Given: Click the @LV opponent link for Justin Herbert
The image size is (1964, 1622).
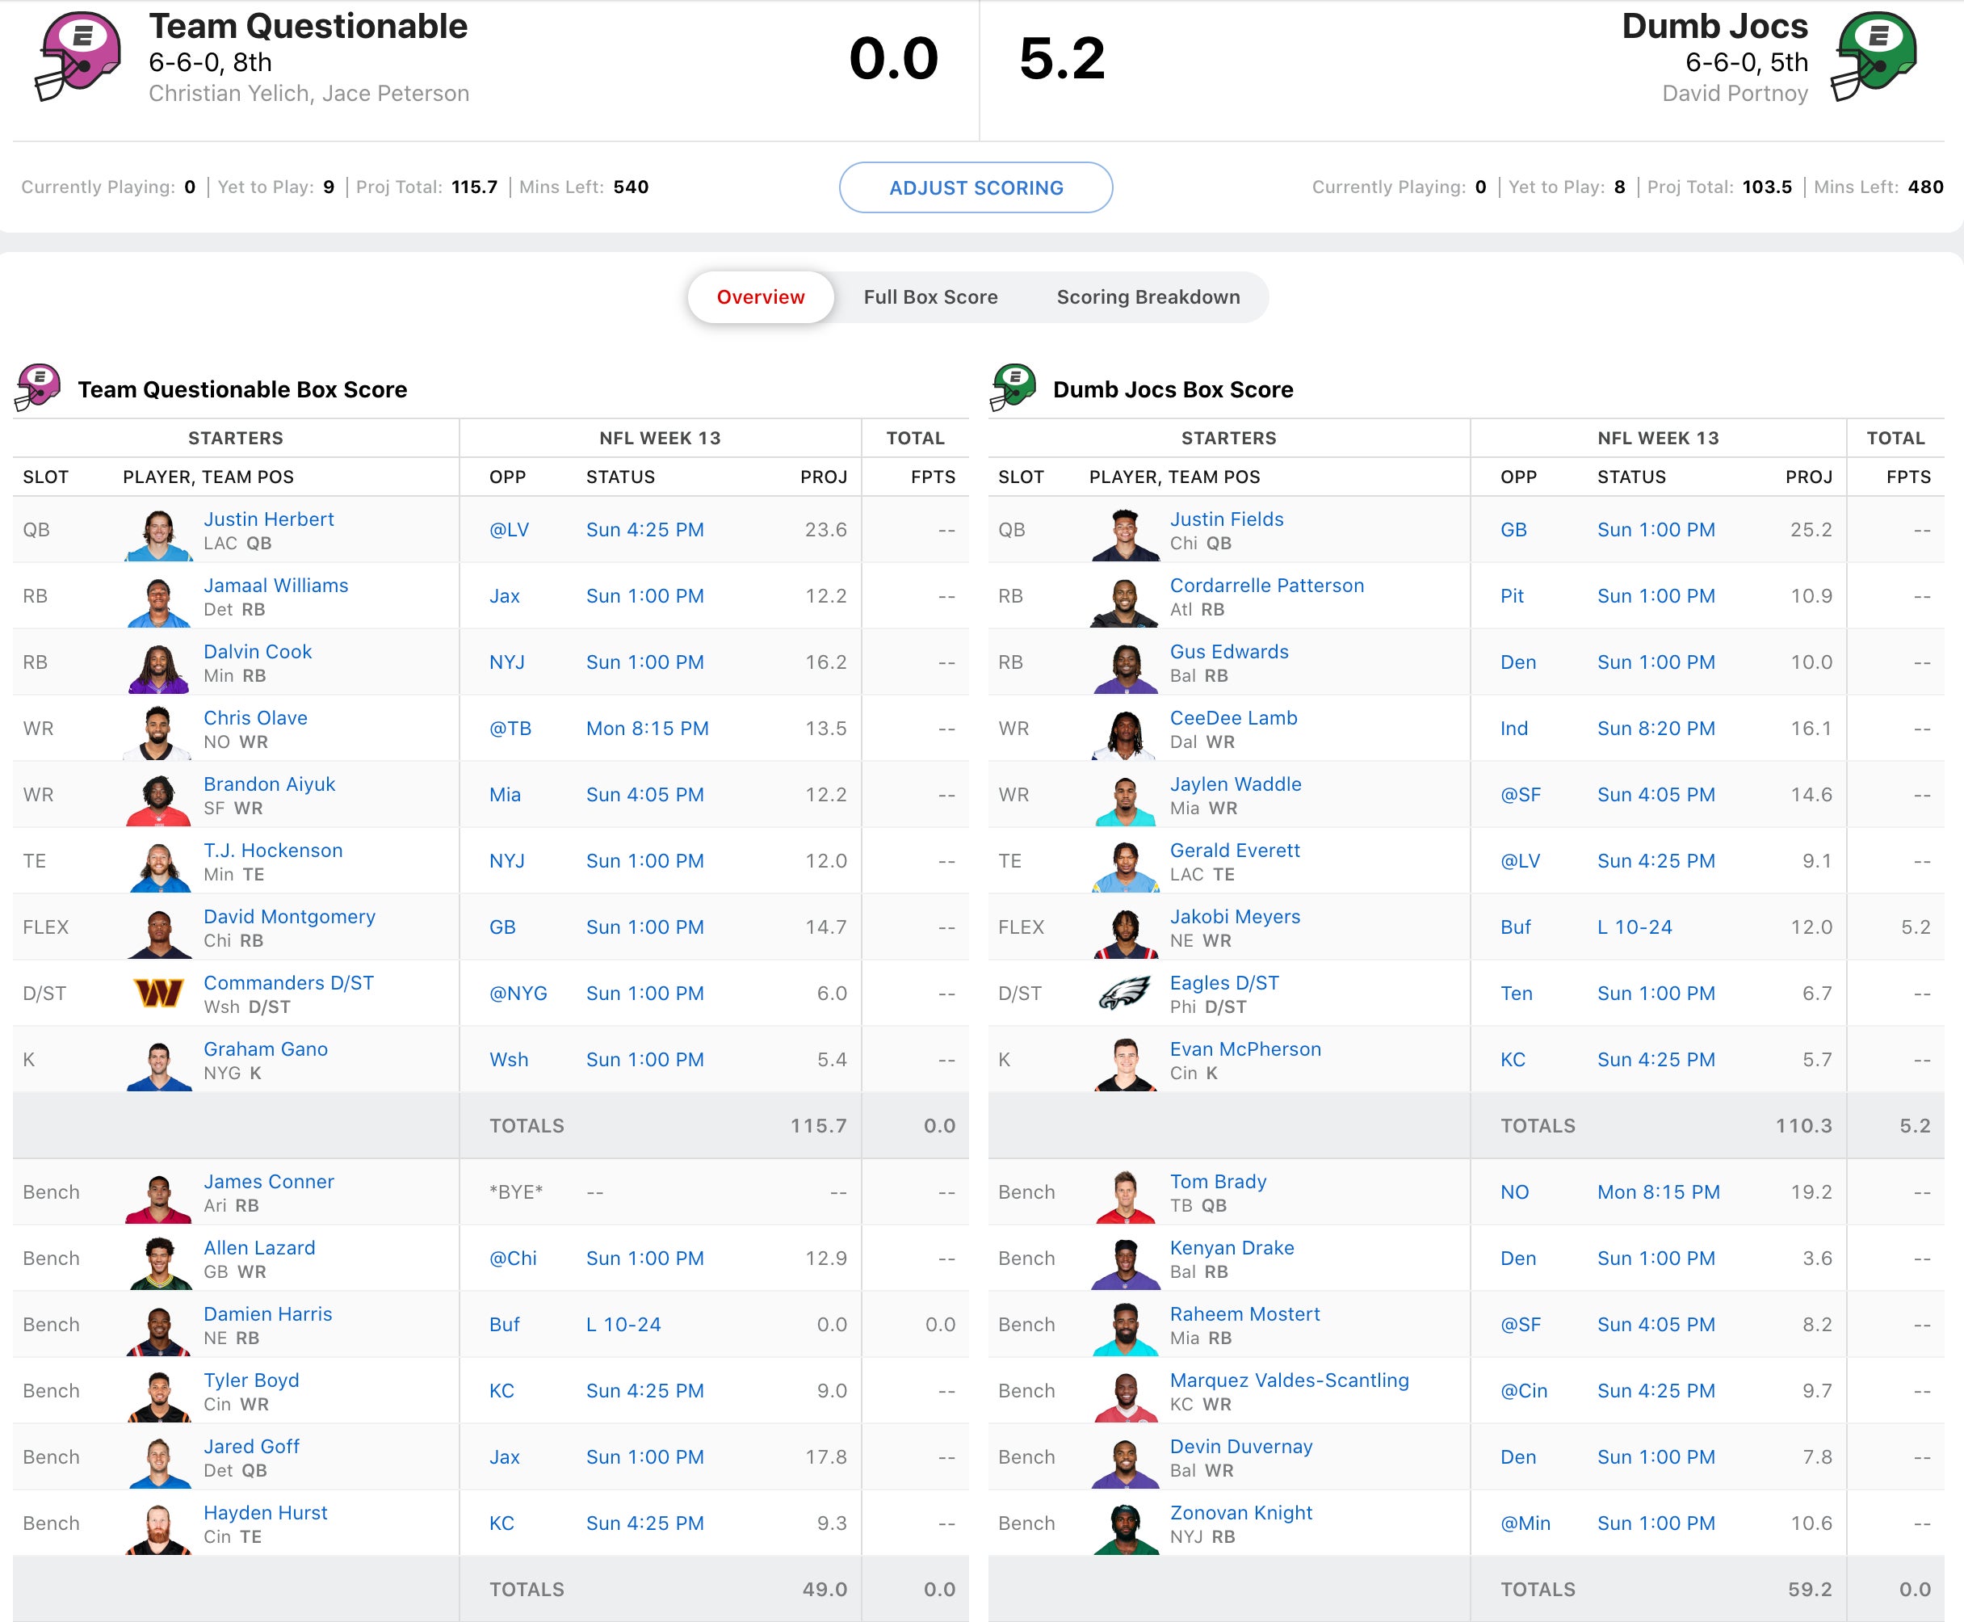Looking at the screenshot, I should (509, 530).
